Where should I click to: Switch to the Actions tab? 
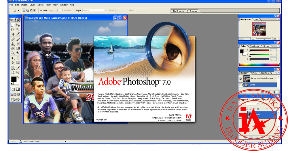pos(254,73)
